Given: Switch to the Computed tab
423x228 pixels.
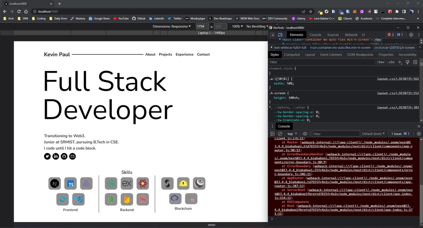Looking at the screenshot, I should pos(292,54).
